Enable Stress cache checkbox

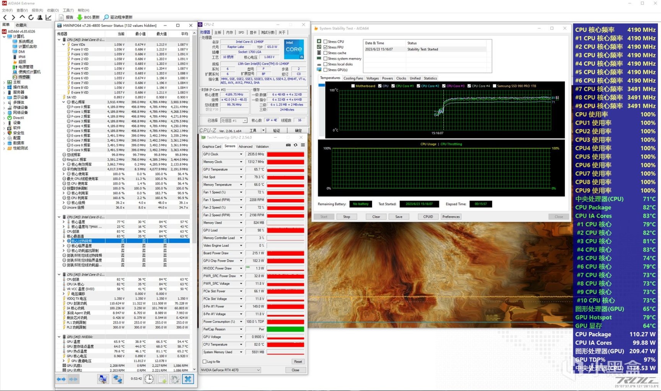(x=325, y=53)
